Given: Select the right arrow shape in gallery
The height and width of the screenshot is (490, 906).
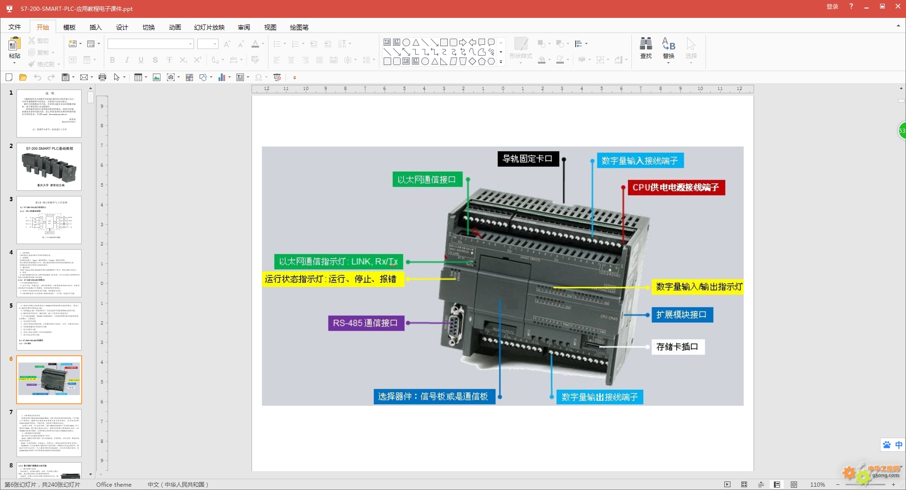Looking at the screenshot, I should [462, 42].
